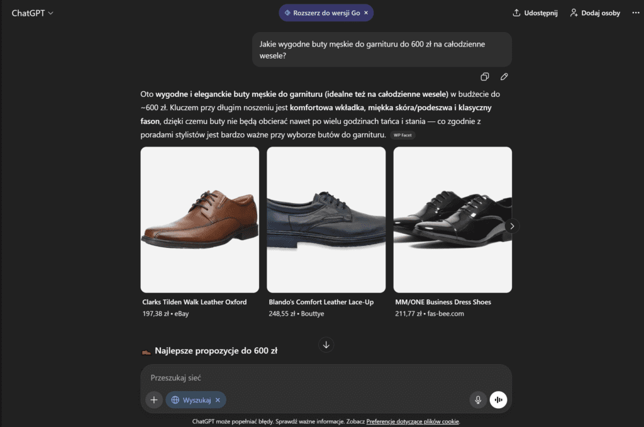Screen dimensions: 644x427
Task: Open the WP Facet source citation
Action: click(x=403, y=135)
